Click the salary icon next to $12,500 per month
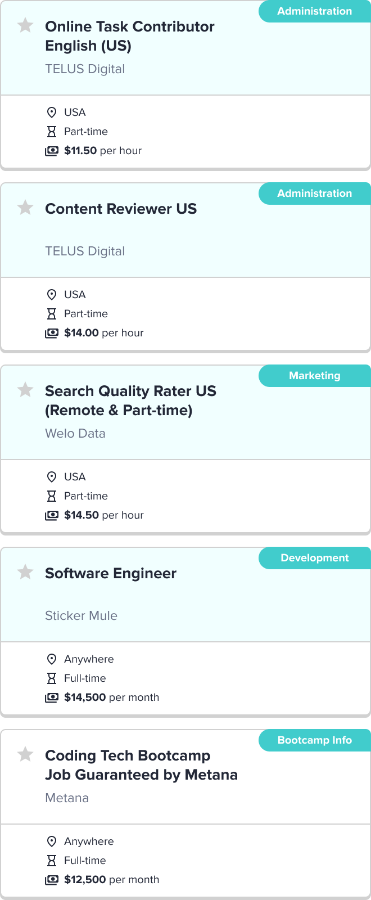 [52, 880]
